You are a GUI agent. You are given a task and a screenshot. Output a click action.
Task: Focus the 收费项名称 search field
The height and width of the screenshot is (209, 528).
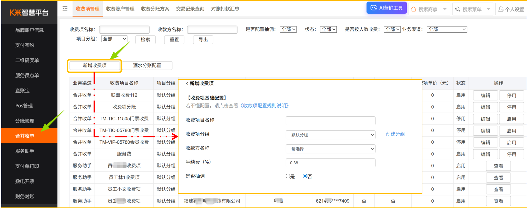(124, 30)
